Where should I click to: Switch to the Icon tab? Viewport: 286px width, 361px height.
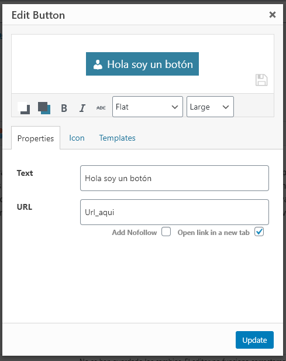point(77,138)
